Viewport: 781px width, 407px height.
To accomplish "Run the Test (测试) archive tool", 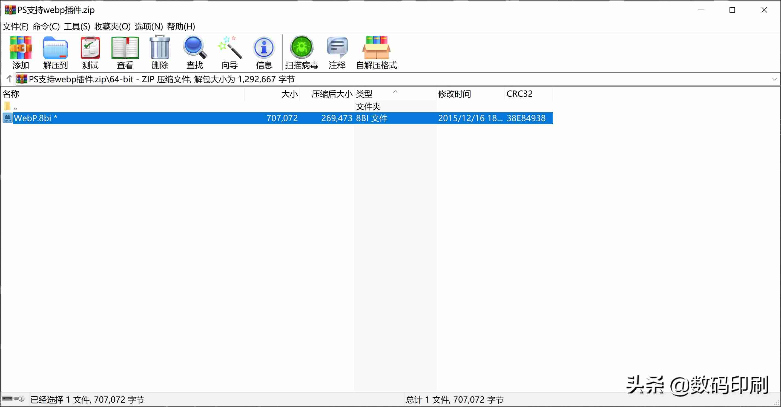I will [90, 52].
